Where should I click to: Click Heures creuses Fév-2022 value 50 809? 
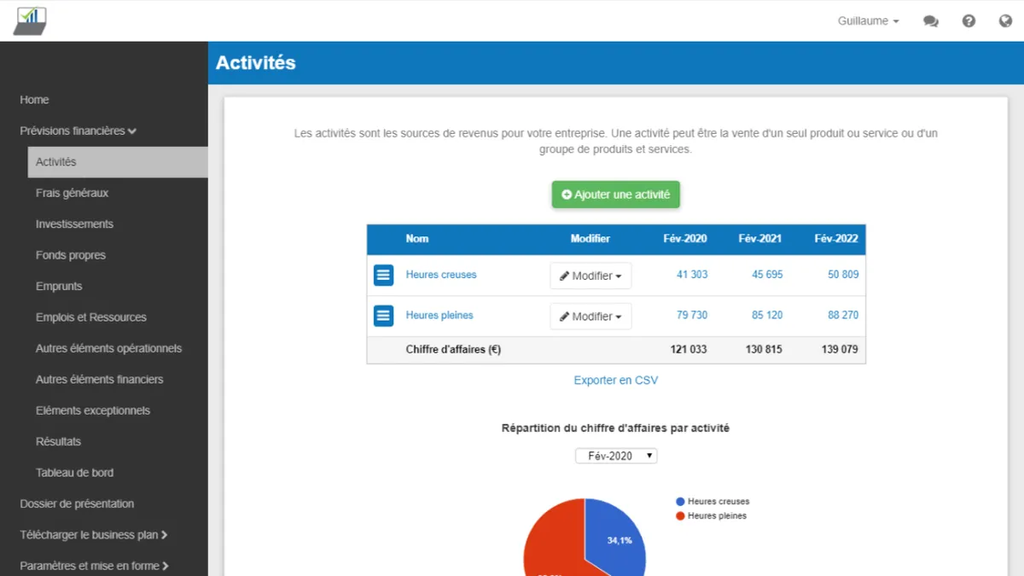843,275
